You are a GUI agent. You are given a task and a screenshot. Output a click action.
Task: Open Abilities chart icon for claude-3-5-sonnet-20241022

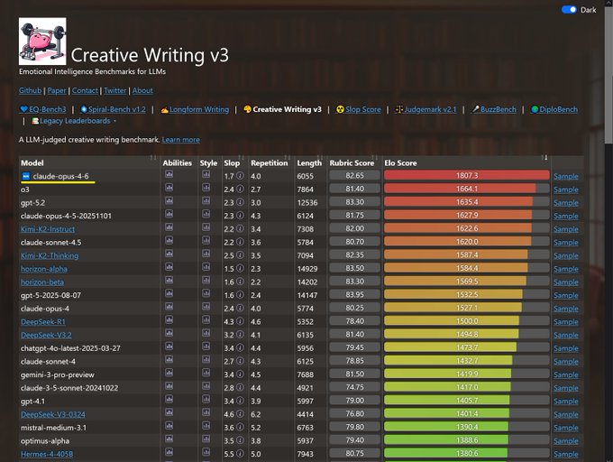(x=169, y=386)
